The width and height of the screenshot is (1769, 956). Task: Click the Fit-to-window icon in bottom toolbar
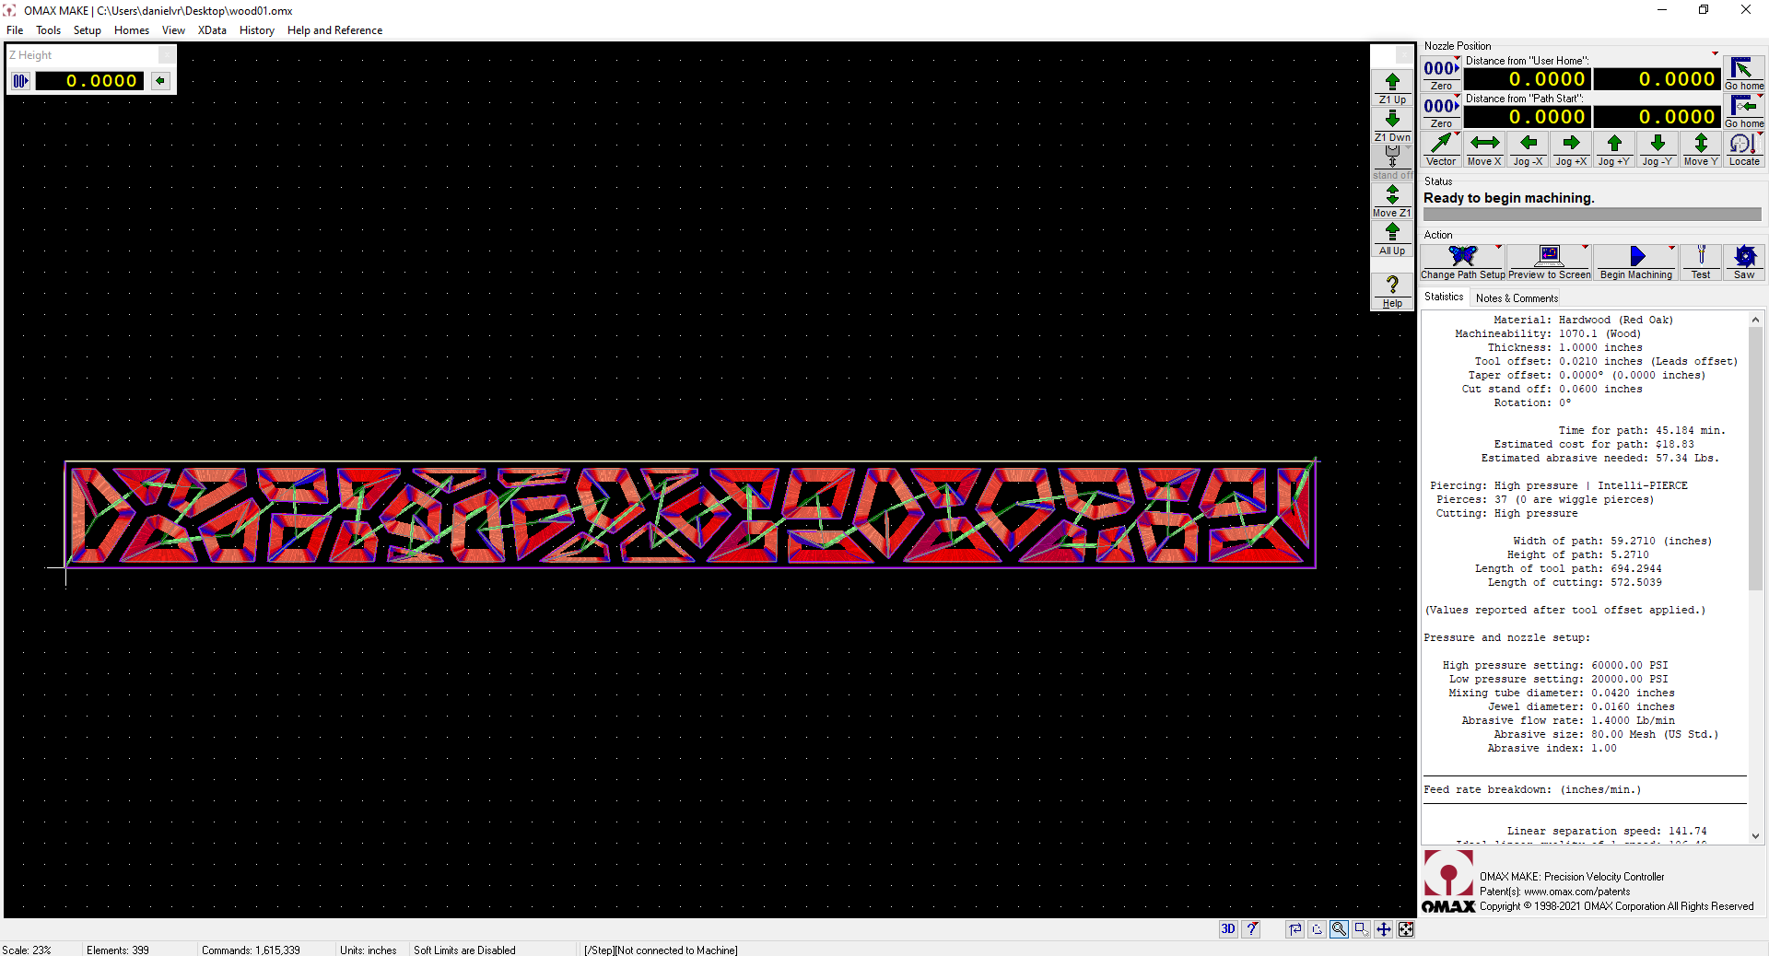[x=1406, y=930]
